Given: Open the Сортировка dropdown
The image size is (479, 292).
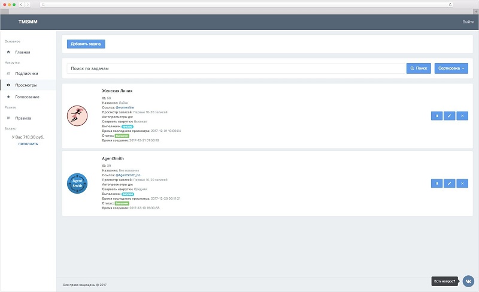Looking at the screenshot, I should (x=451, y=68).
